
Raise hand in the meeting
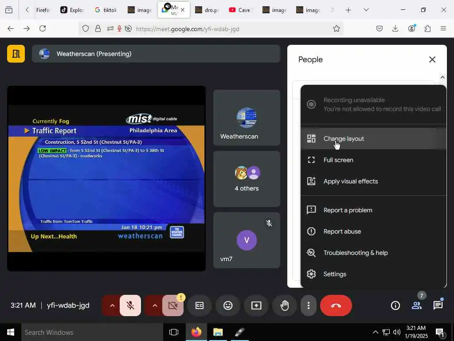coord(285,305)
